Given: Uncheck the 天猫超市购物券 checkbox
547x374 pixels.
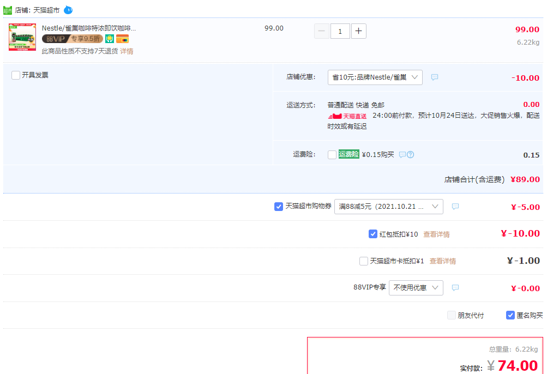Looking at the screenshot, I should coord(278,207).
